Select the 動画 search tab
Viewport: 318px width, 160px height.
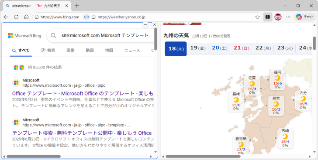tap(90, 50)
